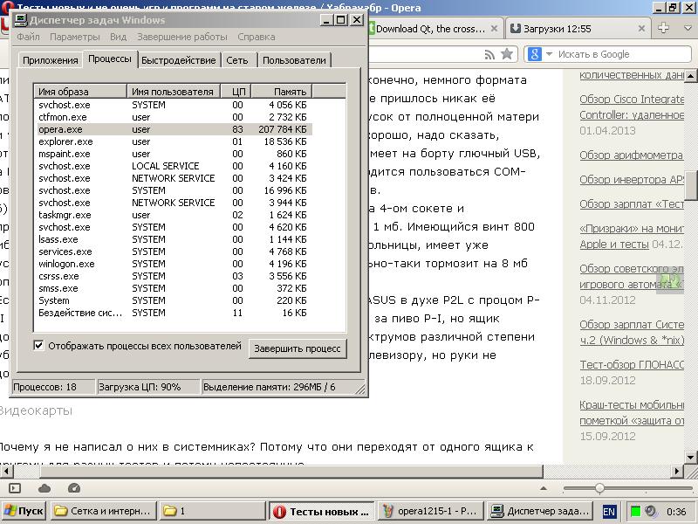Click the tray icon next to the clock
This screenshot has height=524, width=698.
coord(651,511)
